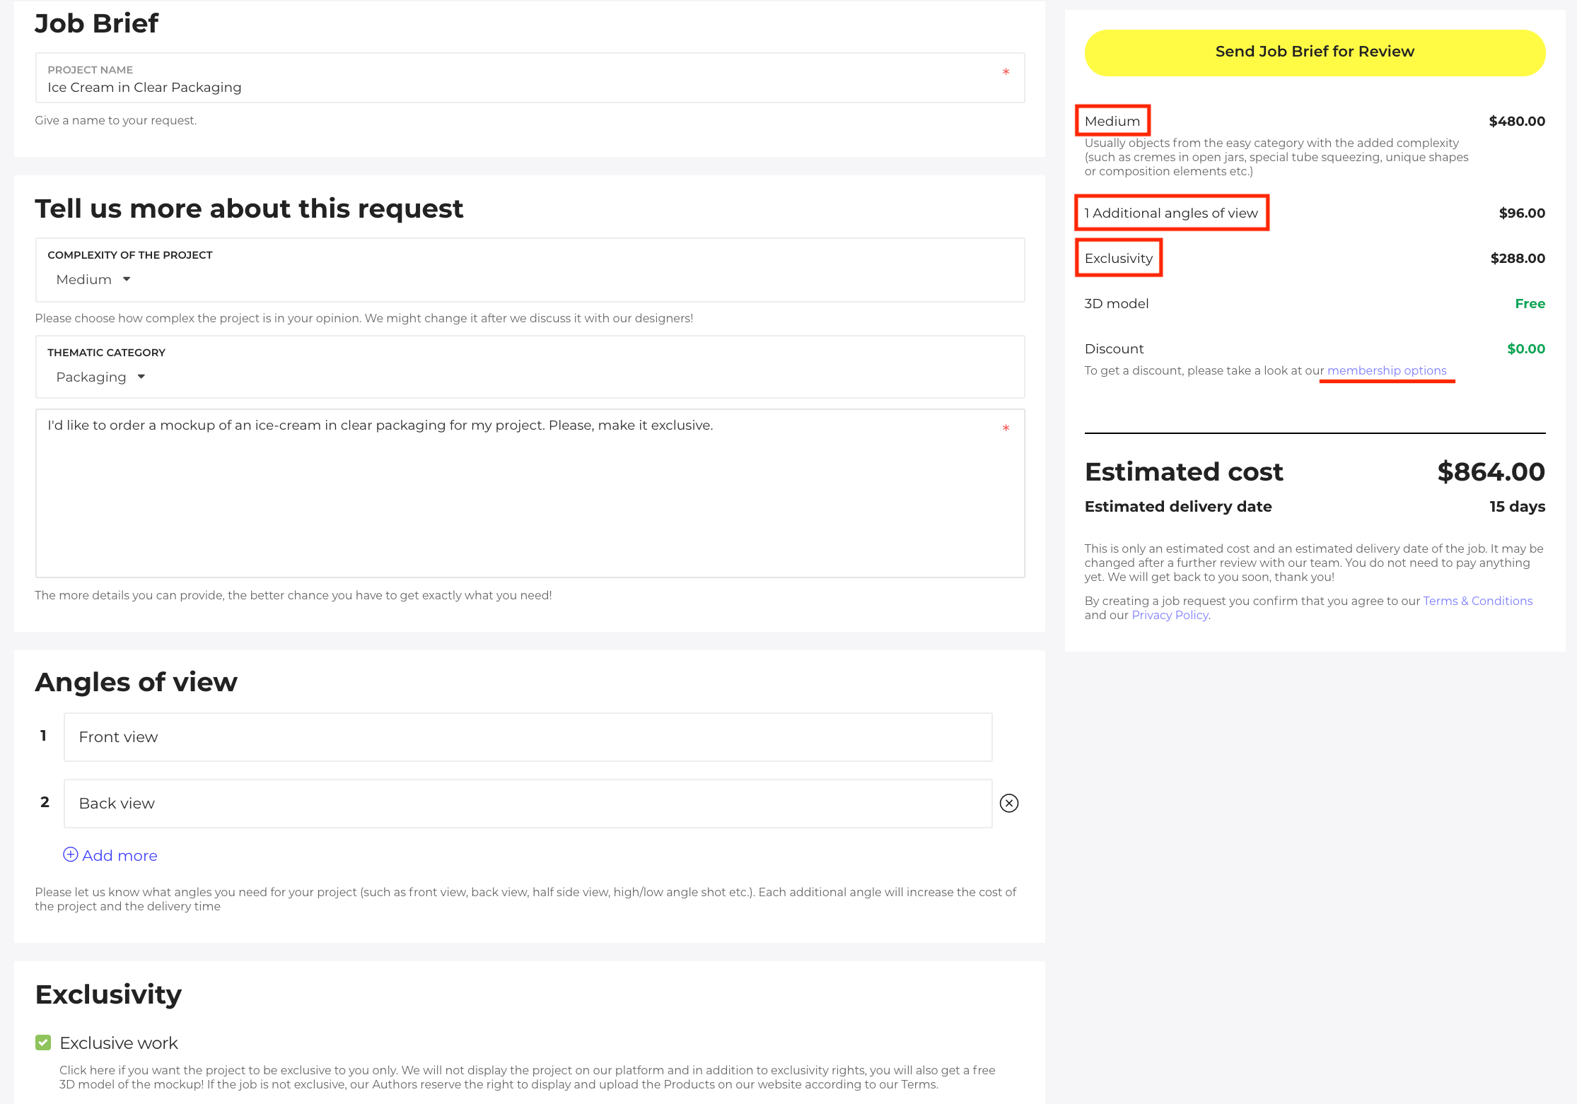Click the plus icon next to Add more
Image resolution: width=1577 pixels, height=1104 pixels.
click(71, 855)
